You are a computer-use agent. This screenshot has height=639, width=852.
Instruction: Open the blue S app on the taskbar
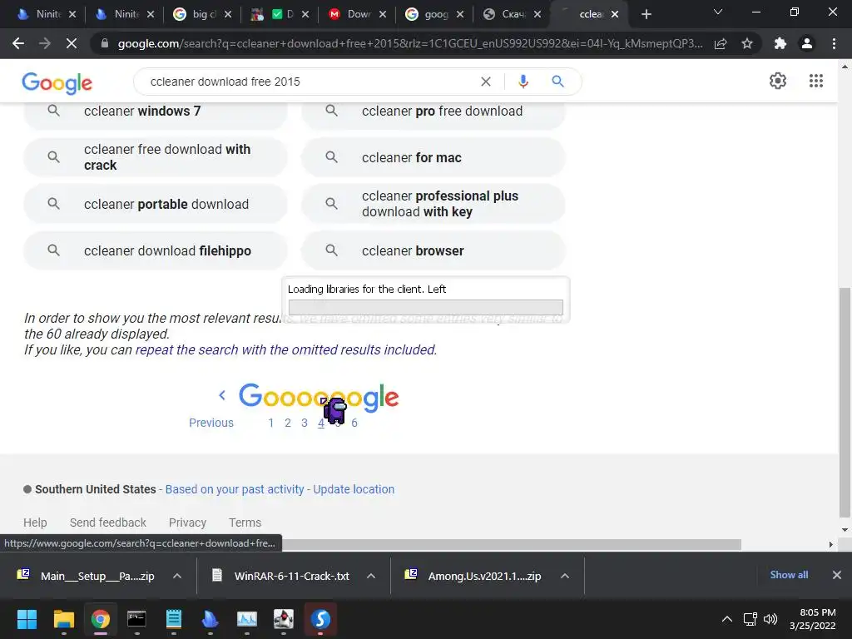coord(320,619)
